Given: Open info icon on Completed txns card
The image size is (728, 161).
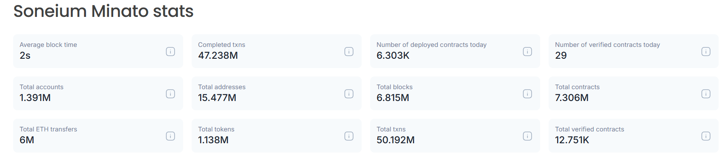Looking at the screenshot, I should click(x=349, y=52).
